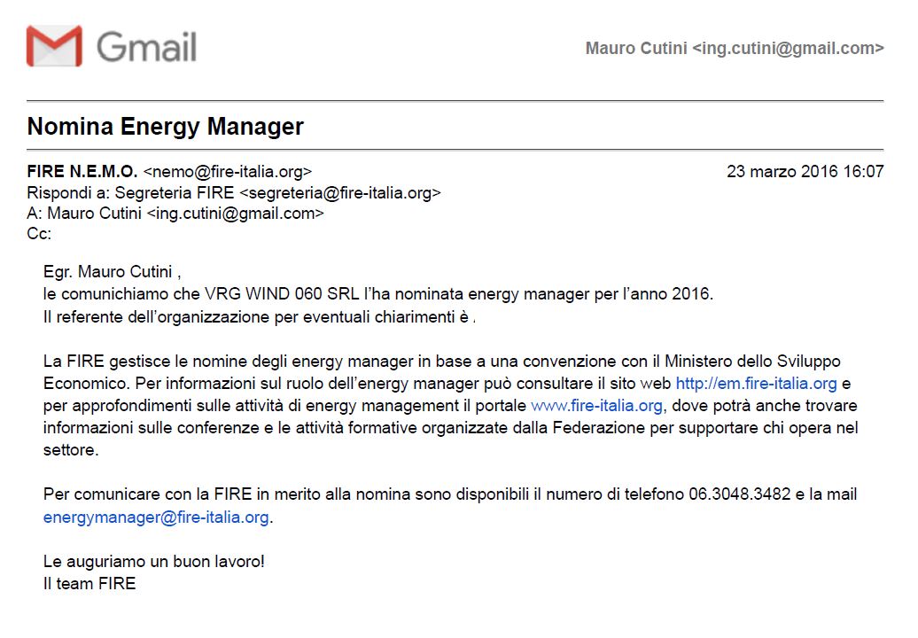Screen dimensions: 918x638
Task: Select the "Nomina Energy Manager" subject heading
Action: [x=166, y=127]
